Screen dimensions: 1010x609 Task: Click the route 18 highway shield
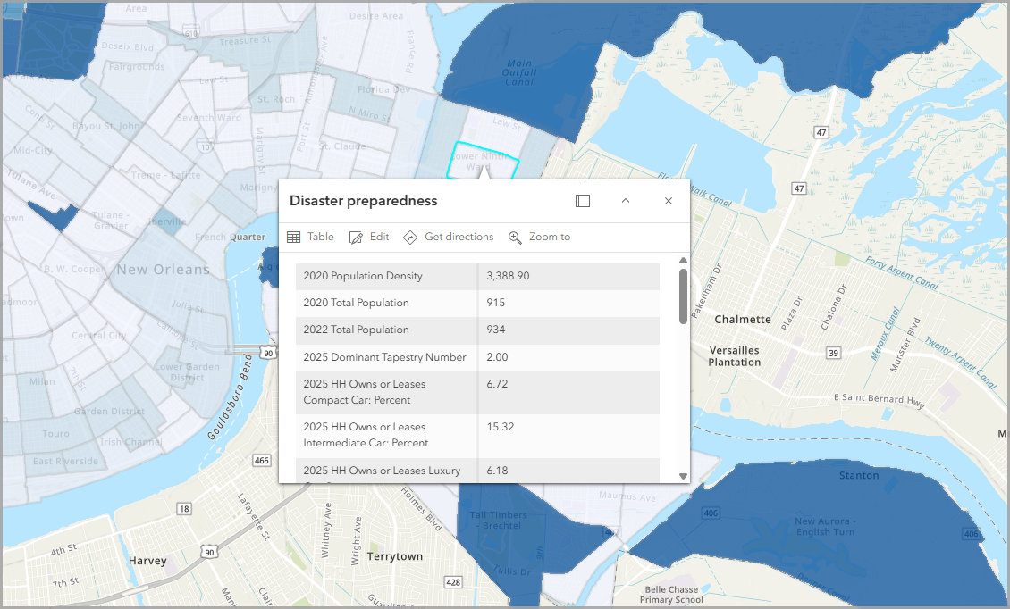(x=184, y=509)
